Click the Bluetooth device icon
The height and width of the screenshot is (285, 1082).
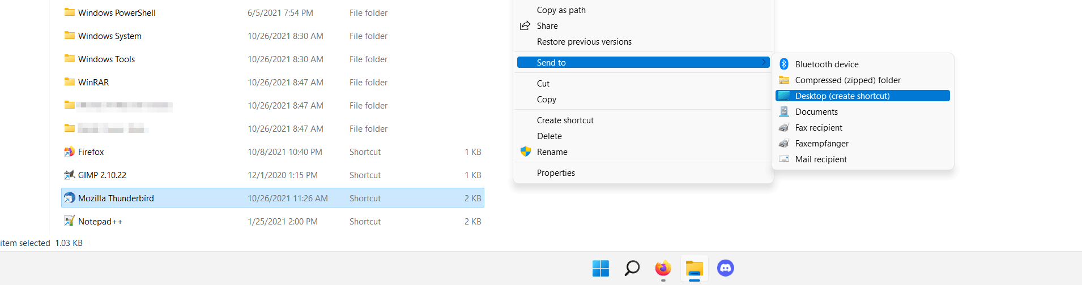pyautogui.click(x=784, y=64)
